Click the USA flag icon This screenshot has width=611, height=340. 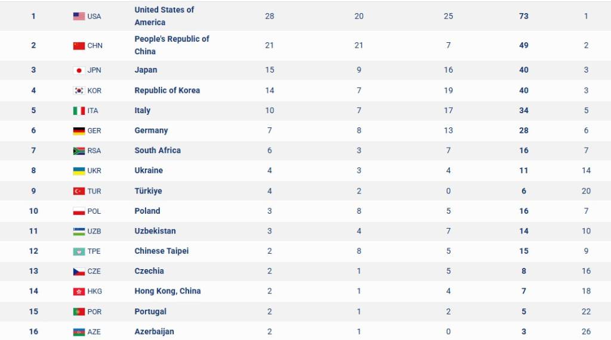click(x=79, y=16)
